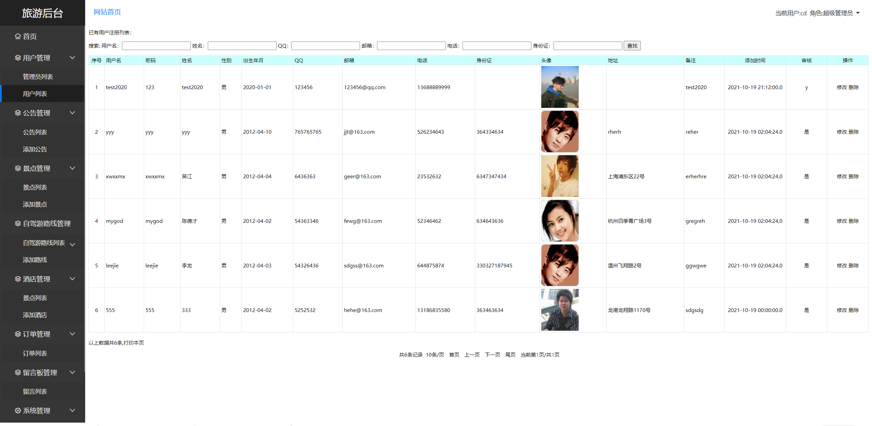Click the layers icon beside 酒店管理
The width and height of the screenshot is (872, 426).
pyautogui.click(x=18, y=279)
